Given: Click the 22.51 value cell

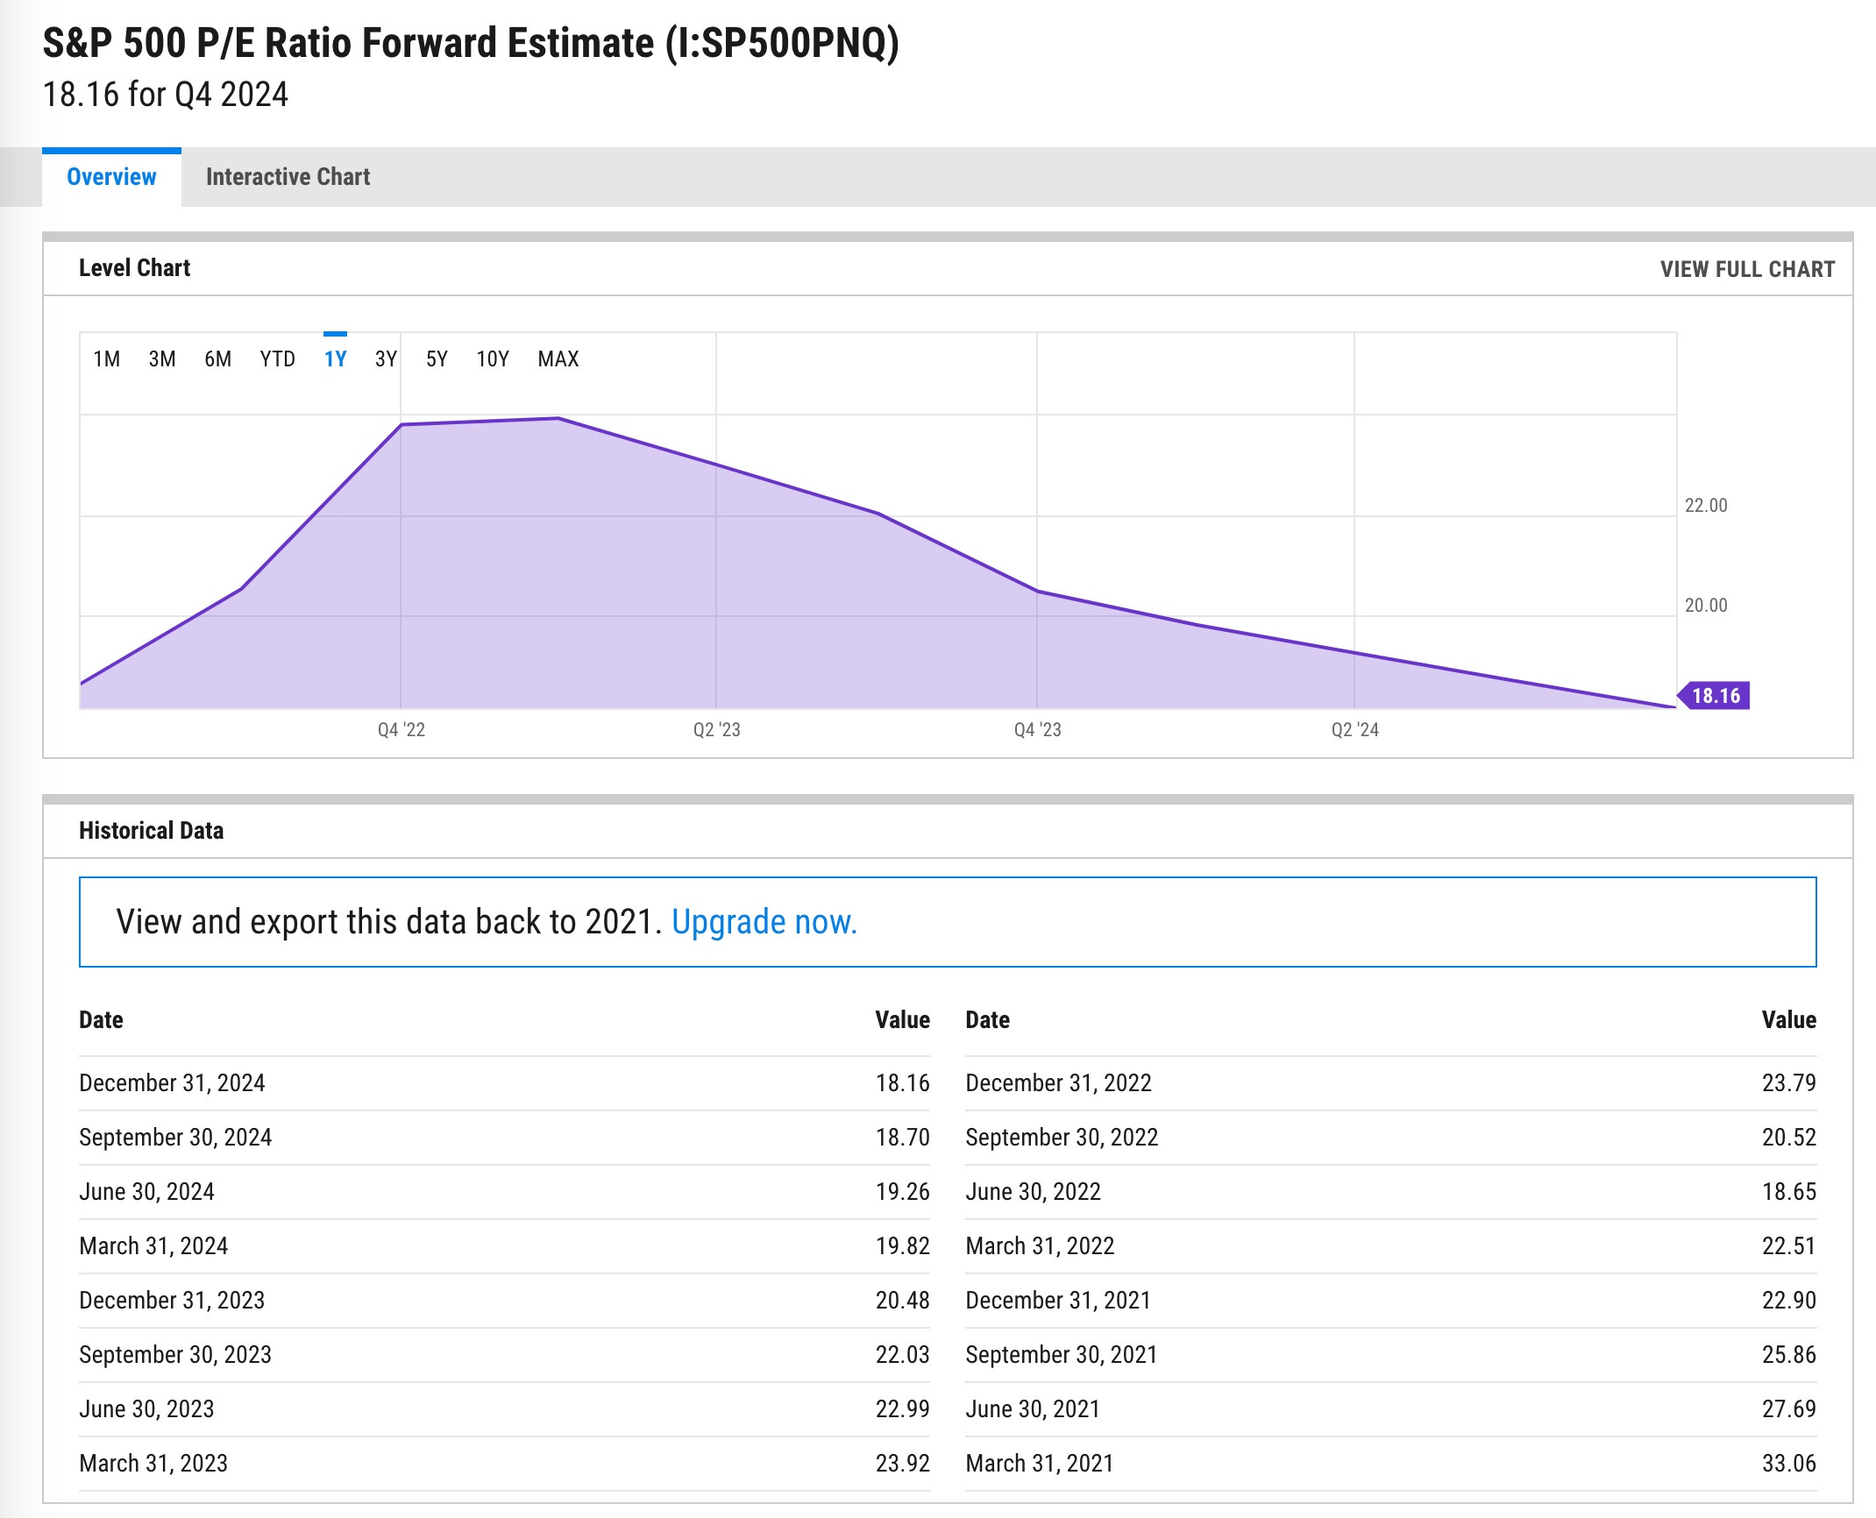Looking at the screenshot, I should 1789,1246.
